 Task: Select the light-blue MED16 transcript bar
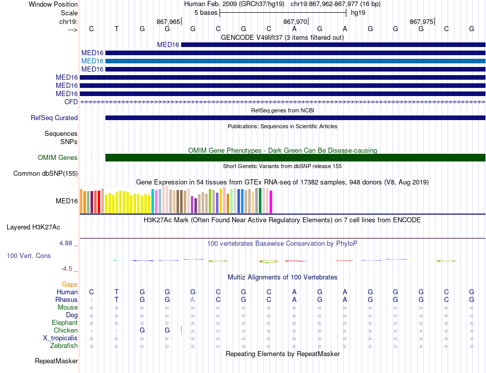pyautogui.click(x=295, y=61)
